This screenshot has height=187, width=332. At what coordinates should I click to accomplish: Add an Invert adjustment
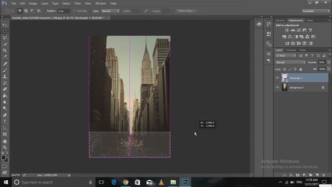coord(287,43)
